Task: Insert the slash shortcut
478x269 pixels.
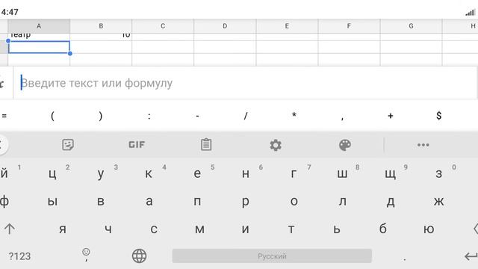Action: coord(246,116)
